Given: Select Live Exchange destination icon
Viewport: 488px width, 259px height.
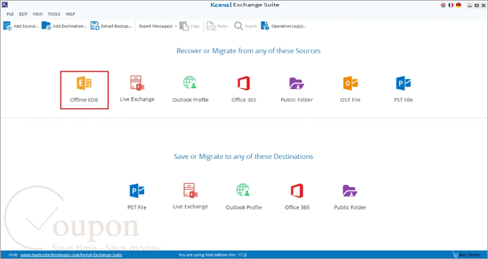Looking at the screenshot, I should [x=190, y=196].
